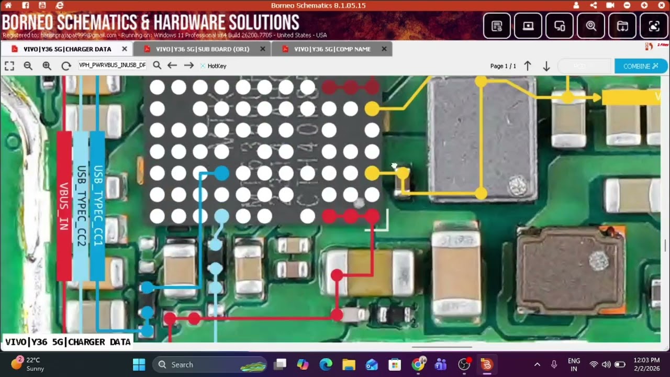Click the net name search field
Screen dimensions: 670x377
click(113, 65)
